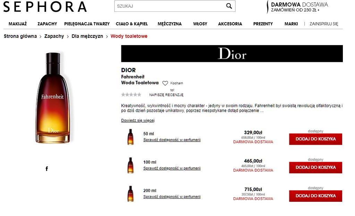355x216 pixels.
Task: Share via the Facebook icon
Action: pos(47,168)
